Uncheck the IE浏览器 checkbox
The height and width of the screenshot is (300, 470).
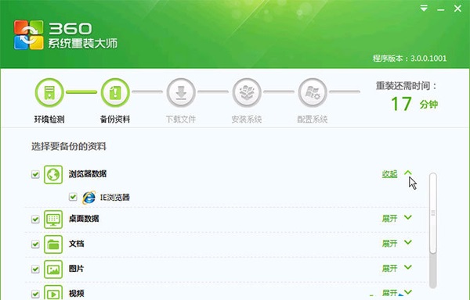tap(73, 197)
